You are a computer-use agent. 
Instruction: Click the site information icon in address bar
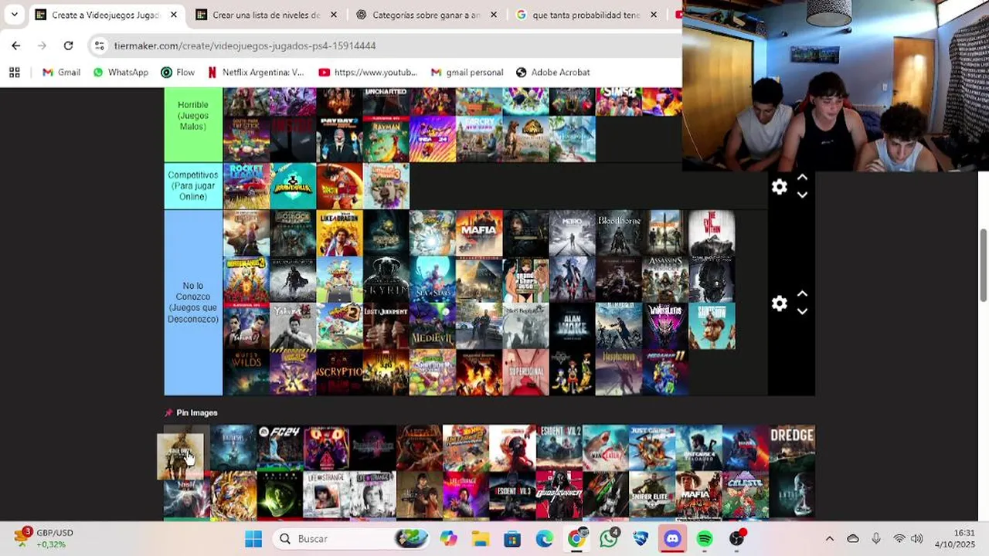[99, 46]
